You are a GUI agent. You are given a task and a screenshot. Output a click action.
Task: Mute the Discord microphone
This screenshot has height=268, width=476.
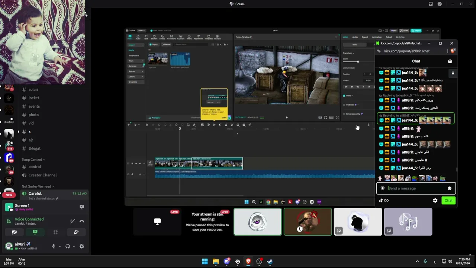click(x=54, y=246)
